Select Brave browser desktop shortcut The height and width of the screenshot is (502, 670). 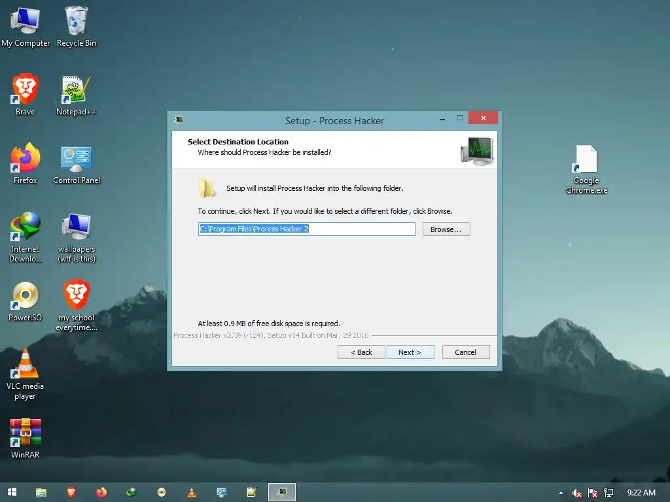pyautogui.click(x=26, y=95)
